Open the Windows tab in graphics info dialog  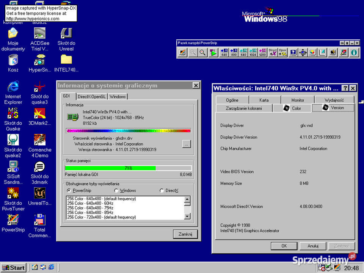[x=118, y=97]
